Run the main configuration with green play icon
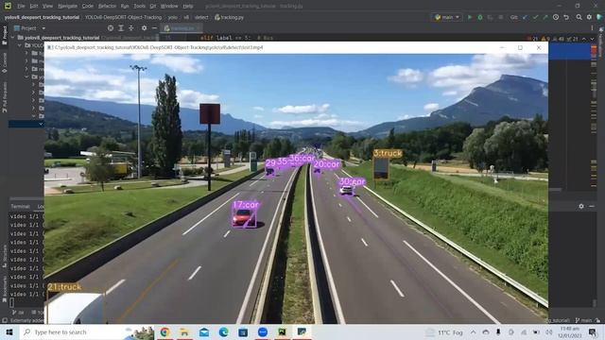This screenshot has width=605, height=340. pos(470,17)
